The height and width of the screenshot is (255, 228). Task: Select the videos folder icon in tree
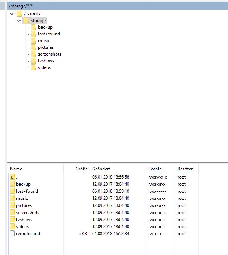(33, 67)
